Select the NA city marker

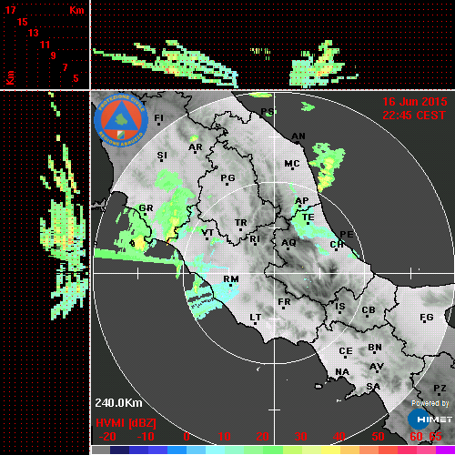point(342,378)
